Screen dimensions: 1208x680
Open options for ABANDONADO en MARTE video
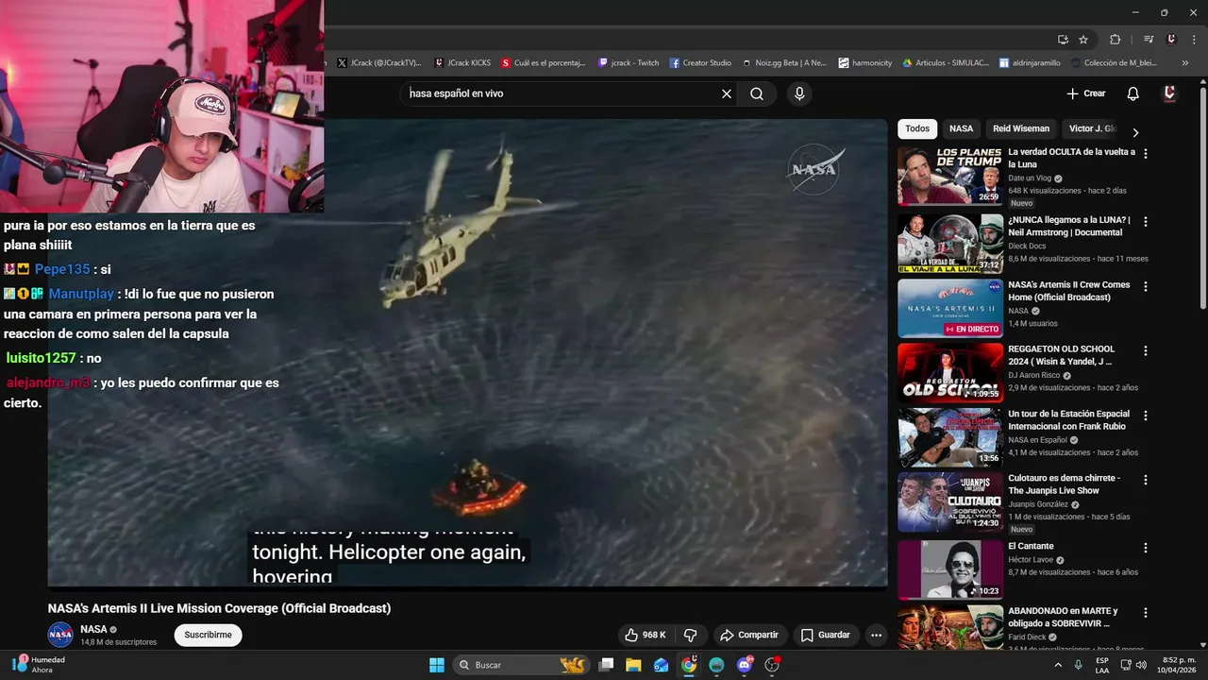click(x=1146, y=612)
